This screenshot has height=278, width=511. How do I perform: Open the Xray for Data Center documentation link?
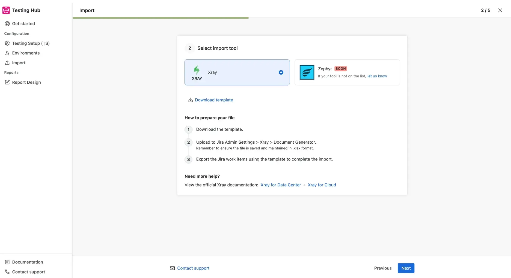point(281,185)
